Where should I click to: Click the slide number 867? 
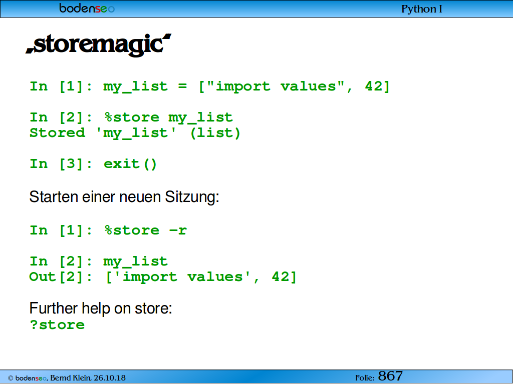tap(390, 376)
